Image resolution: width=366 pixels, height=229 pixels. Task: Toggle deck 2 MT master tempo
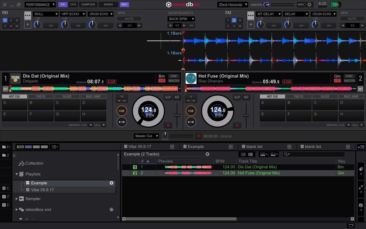(246, 97)
